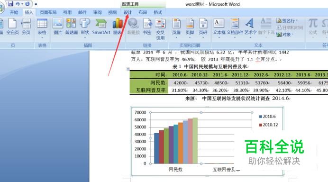This screenshot has height=182, width=328.
Task: Open the chart tools 布局 tab
Action: [x=143, y=12]
